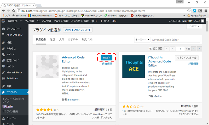Screen dimensions: 209x125
Task: Open the Chrome hamburger menu
Action: coord(206,11)
